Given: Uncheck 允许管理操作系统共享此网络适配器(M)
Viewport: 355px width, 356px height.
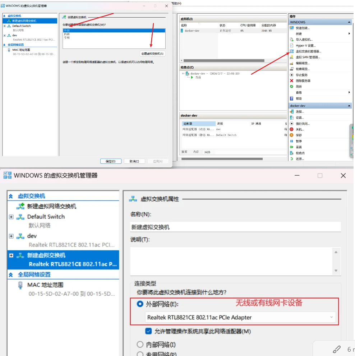Looking at the screenshot, I should [148, 331].
